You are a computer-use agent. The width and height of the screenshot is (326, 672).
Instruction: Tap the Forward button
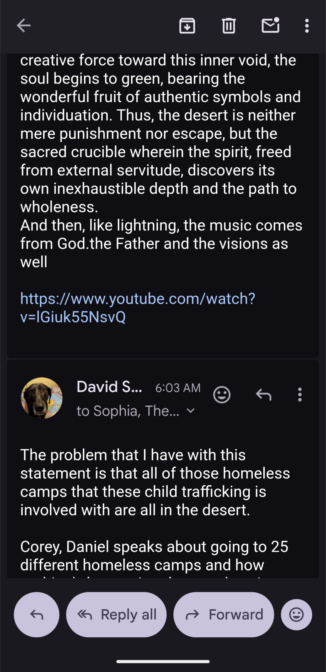pyautogui.click(x=223, y=615)
